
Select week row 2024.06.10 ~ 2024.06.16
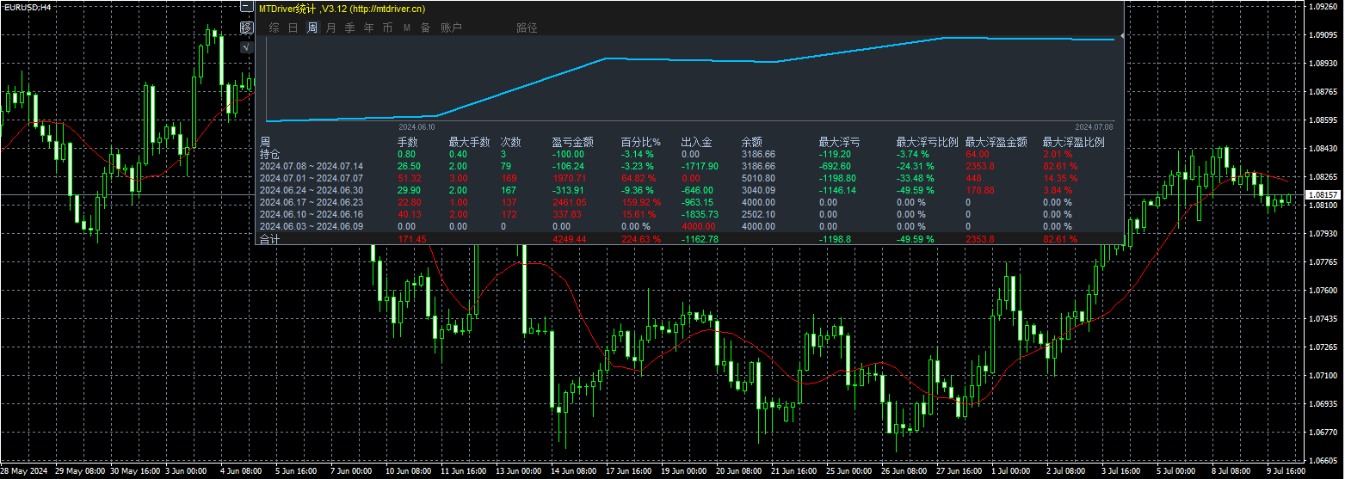[x=312, y=214]
